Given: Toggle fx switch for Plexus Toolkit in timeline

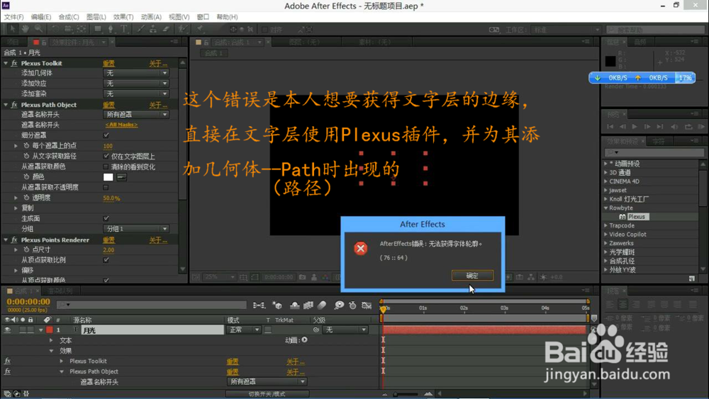Looking at the screenshot, I should coord(7,361).
